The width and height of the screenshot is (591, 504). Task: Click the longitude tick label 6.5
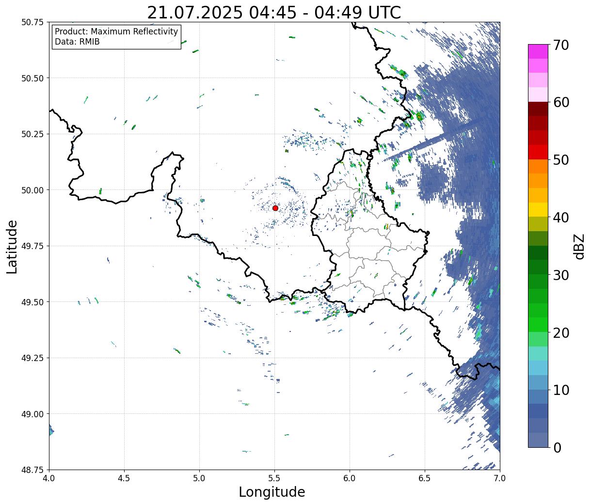[425, 478]
